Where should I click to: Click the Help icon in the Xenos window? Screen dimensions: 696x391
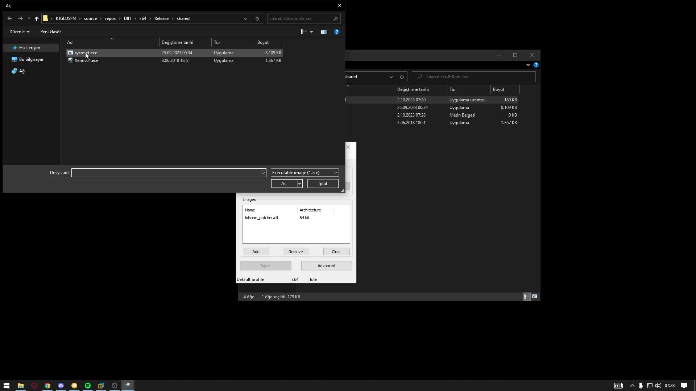(536, 65)
